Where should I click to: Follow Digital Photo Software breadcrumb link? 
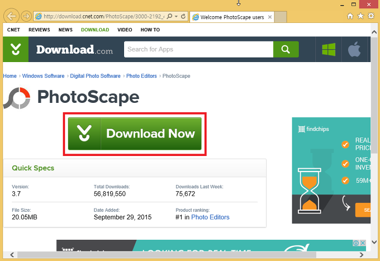click(95, 76)
